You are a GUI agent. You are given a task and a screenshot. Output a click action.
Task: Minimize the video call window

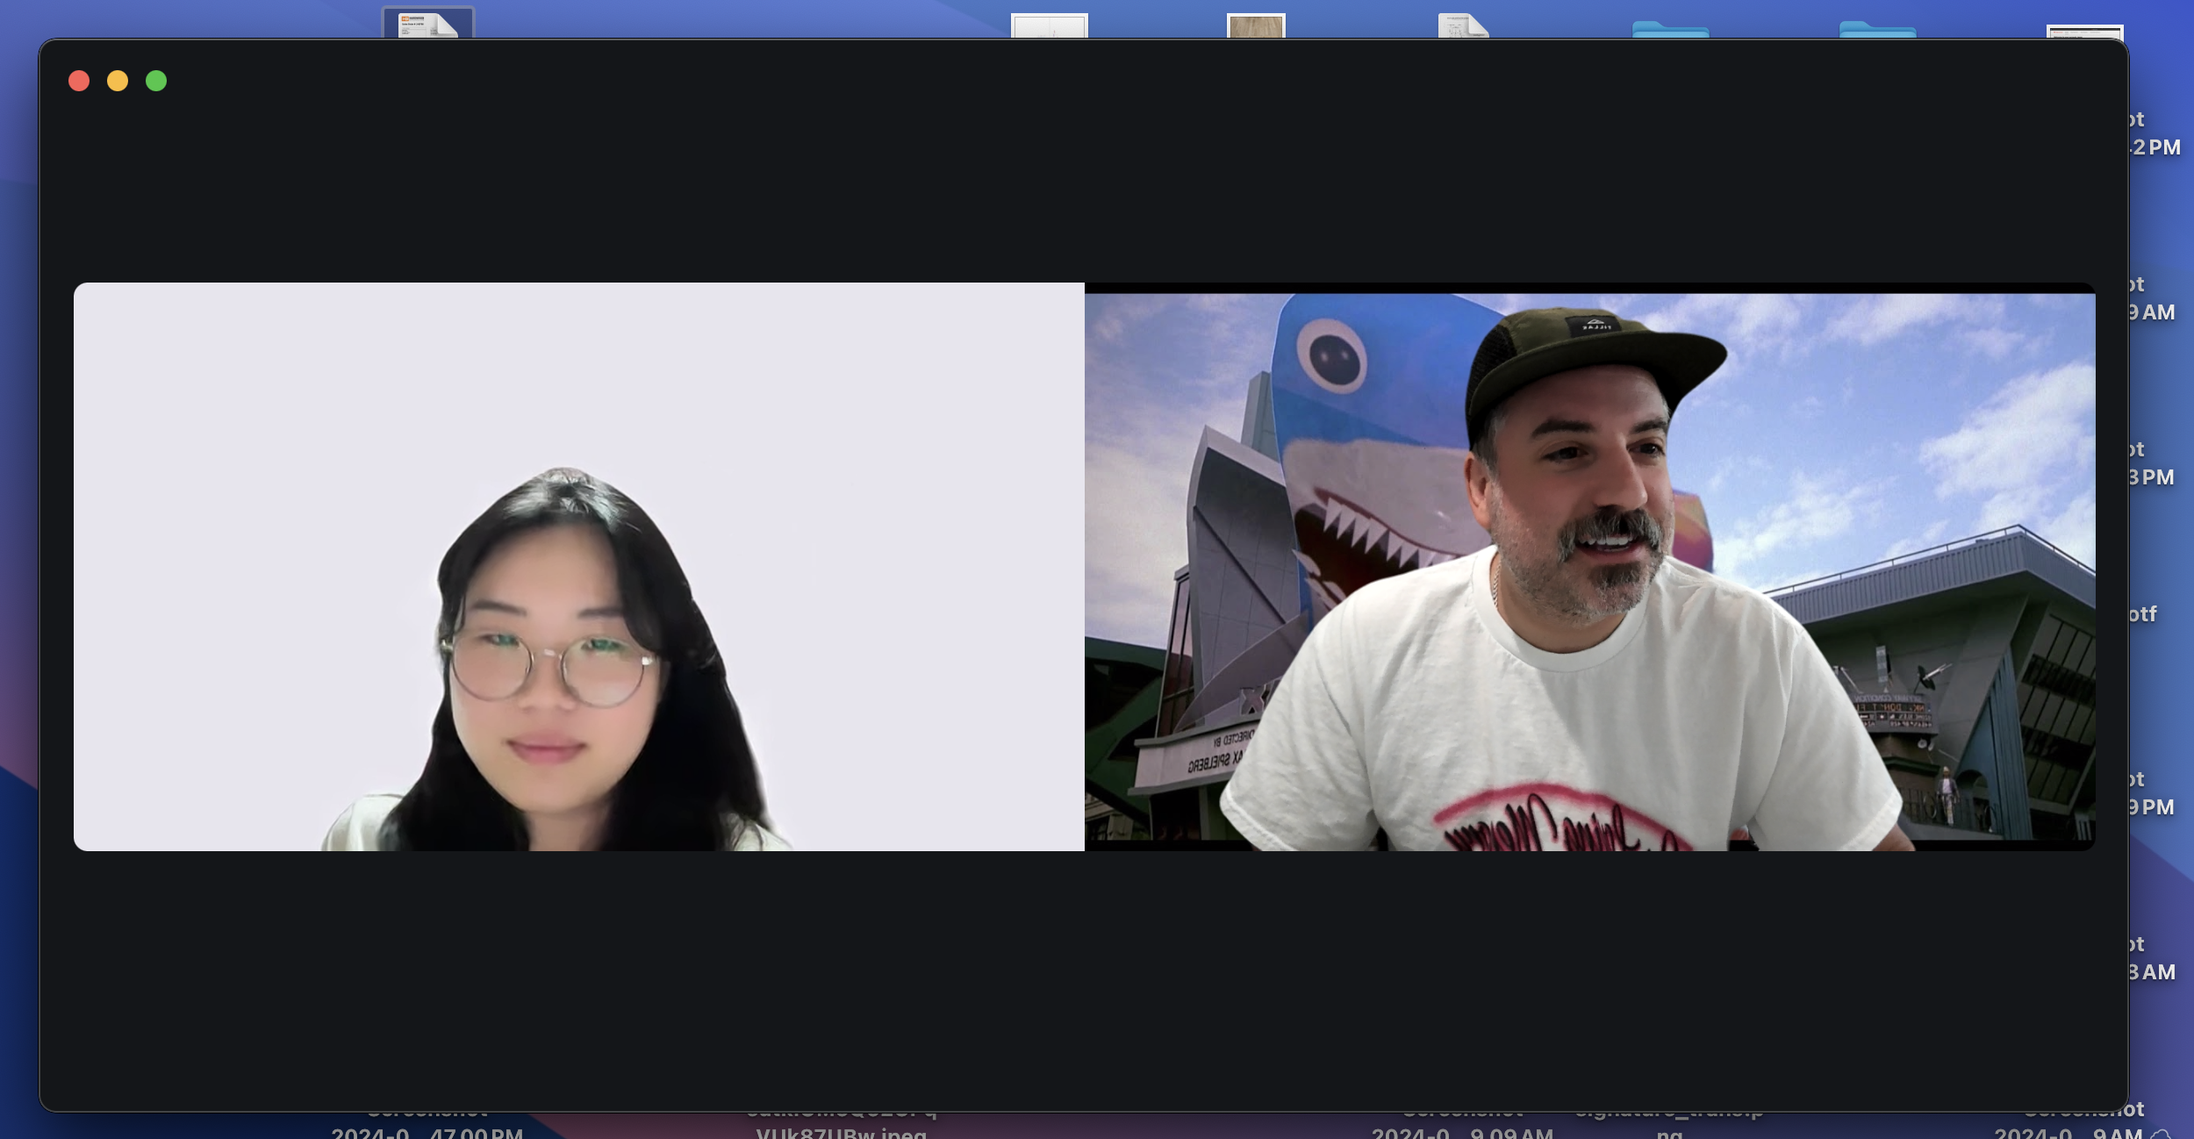tap(118, 81)
